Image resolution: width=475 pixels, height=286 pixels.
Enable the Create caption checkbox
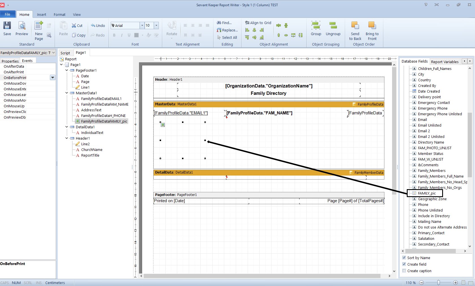[404, 271]
